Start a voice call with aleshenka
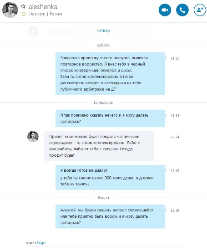This screenshot has width=207, height=251. (182, 10)
